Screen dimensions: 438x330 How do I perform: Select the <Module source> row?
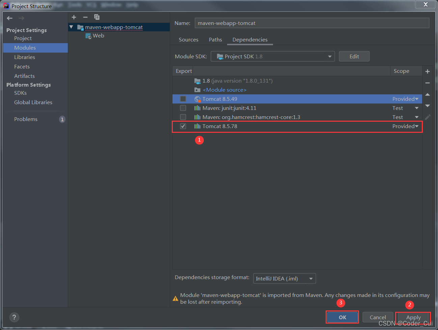pos(297,90)
